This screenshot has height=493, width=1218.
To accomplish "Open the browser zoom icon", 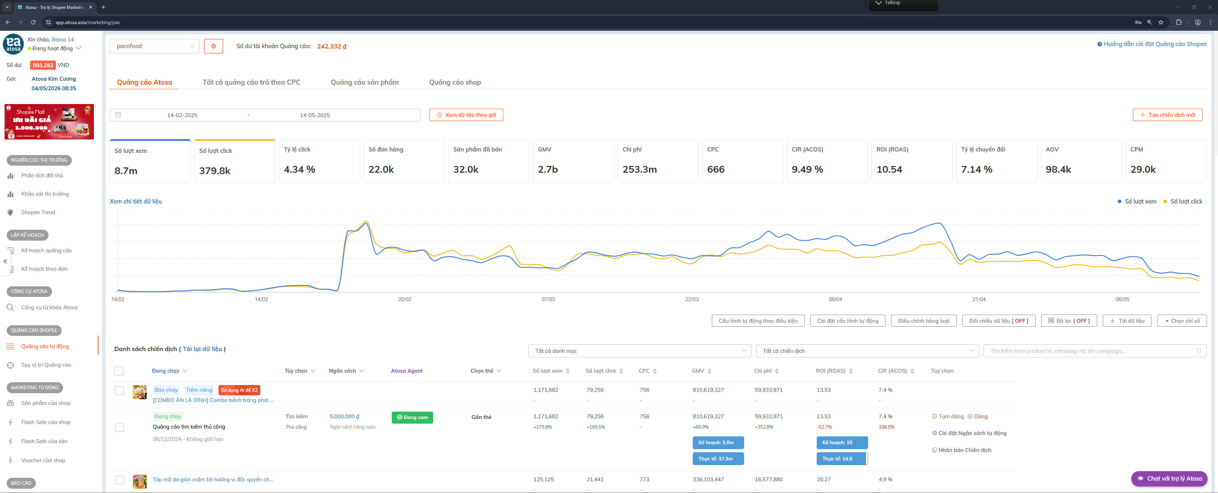I will pyautogui.click(x=1149, y=22).
